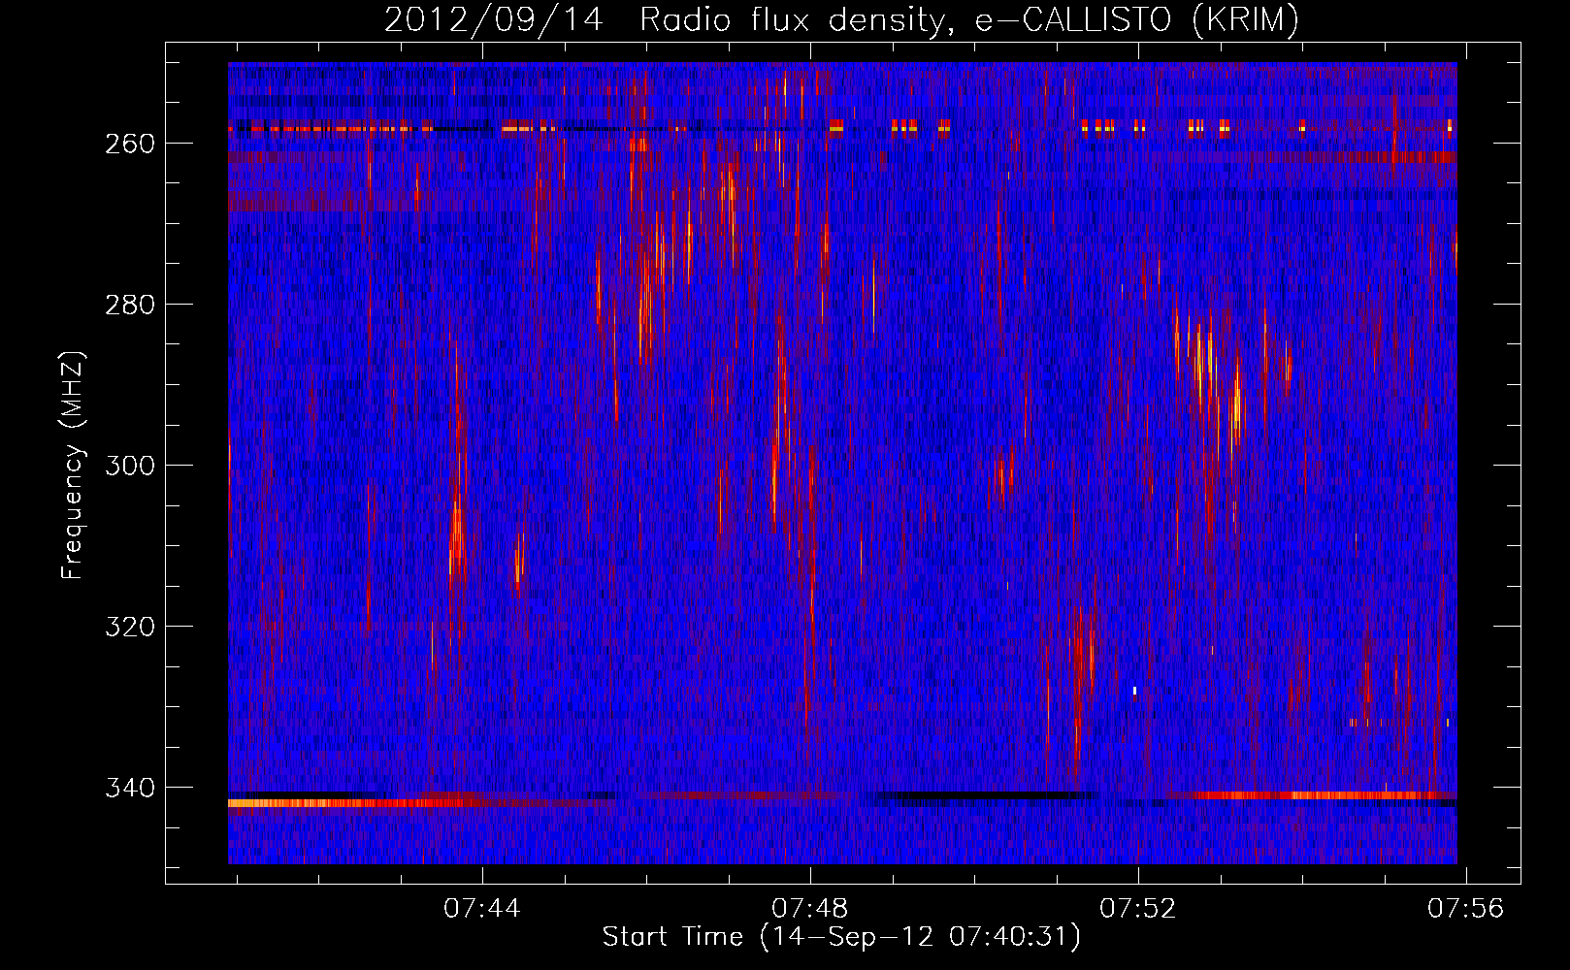Click the 07:48 time tick label
The image size is (1570, 970).
809,909
